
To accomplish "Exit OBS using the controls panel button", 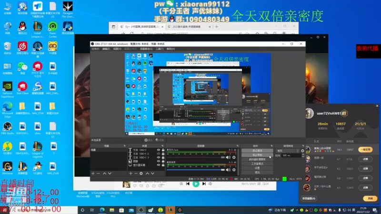I will tap(257, 173).
